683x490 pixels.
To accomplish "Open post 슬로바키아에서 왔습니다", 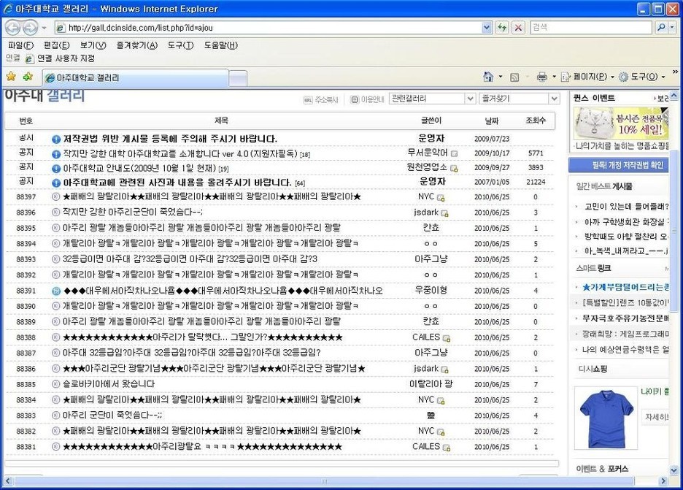I will 109,384.
